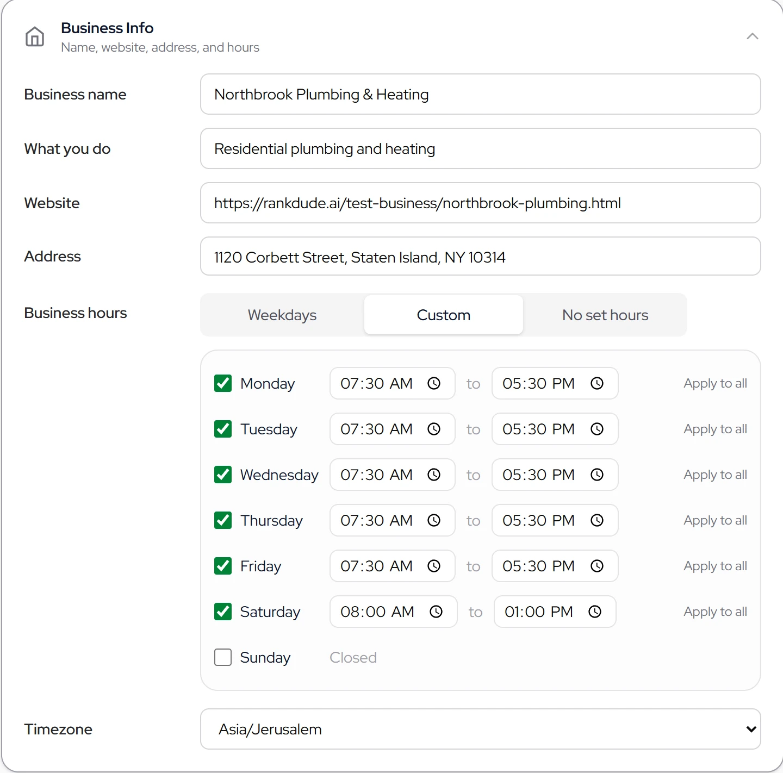
Task: Uncheck the Tuesday checkbox
Action: coord(223,429)
